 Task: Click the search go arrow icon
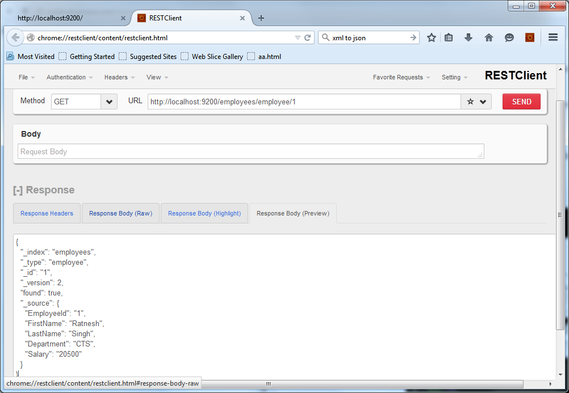tap(413, 37)
